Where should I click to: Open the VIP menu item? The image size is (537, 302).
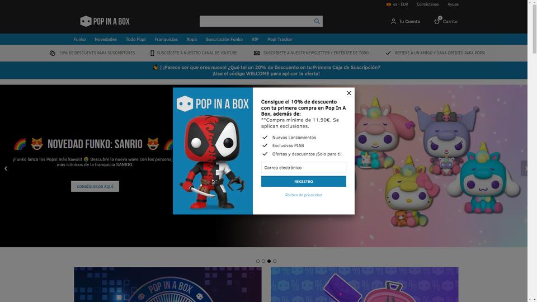(x=255, y=39)
